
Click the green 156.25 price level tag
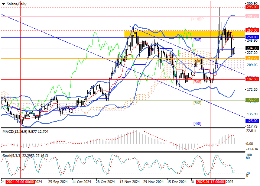point(253,100)
